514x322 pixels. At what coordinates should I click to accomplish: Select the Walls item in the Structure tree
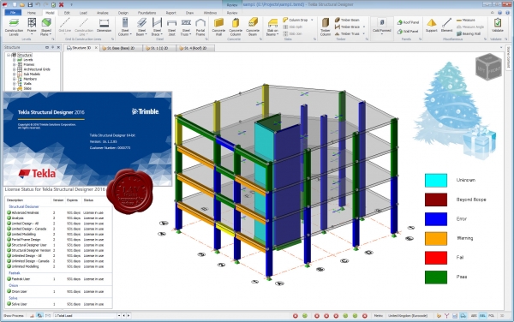click(x=27, y=84)
